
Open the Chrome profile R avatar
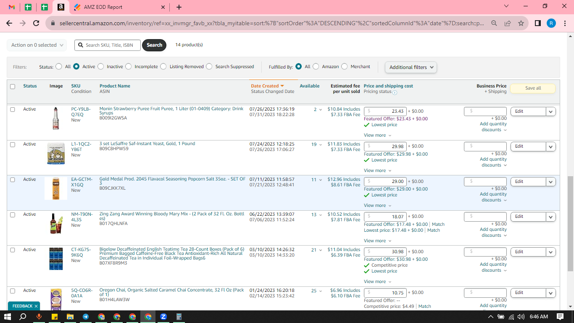(x=551, y=23)
